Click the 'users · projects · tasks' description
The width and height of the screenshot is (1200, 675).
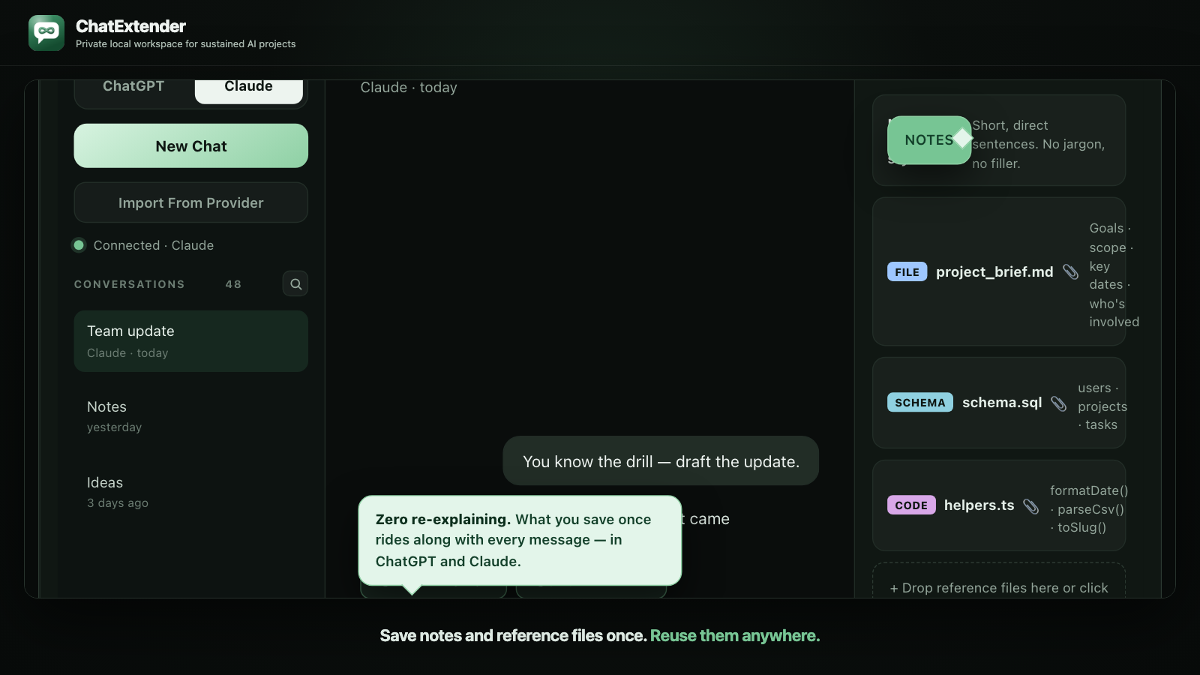(x=1102, y=406)
